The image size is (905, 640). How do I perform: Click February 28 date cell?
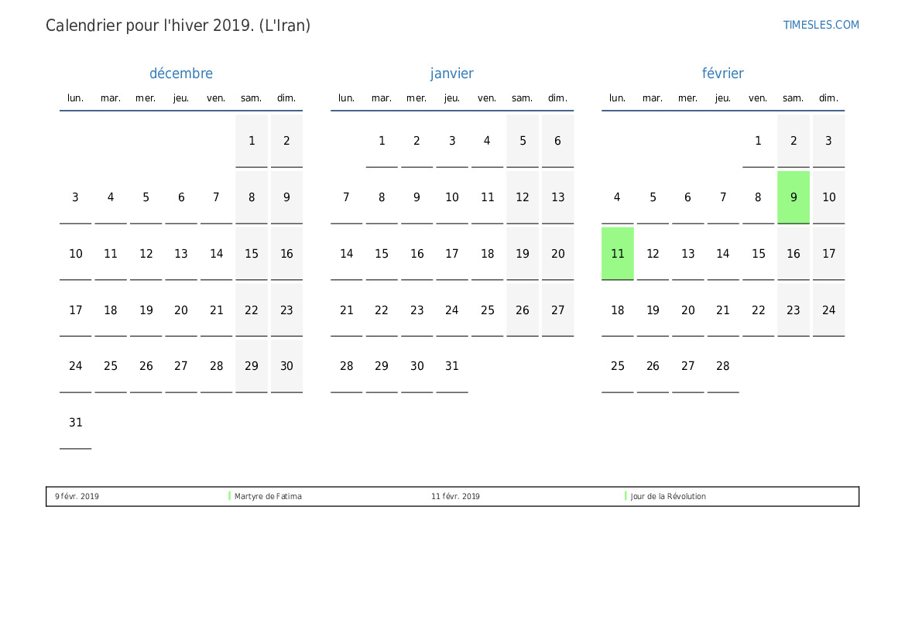pyautogui.click(x=722, y=366)
